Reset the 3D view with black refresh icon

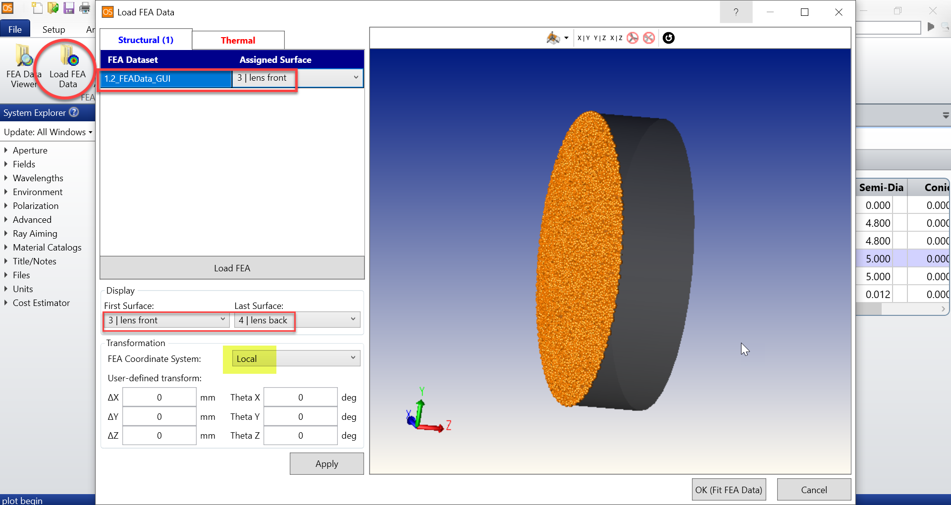(669, 38)
